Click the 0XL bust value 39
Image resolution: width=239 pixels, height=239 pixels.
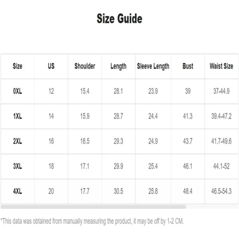(188, 91)
